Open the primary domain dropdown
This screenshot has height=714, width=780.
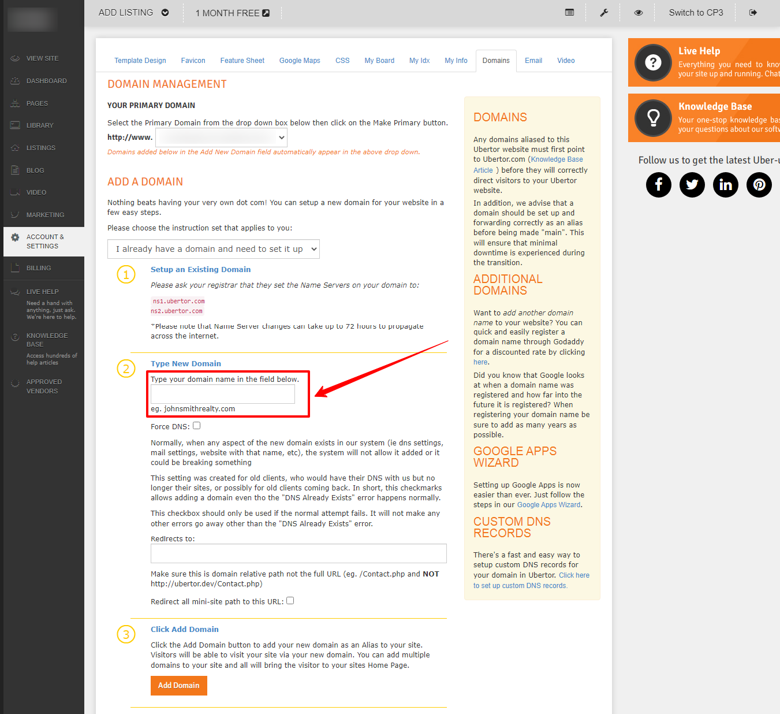click(221, 137)
